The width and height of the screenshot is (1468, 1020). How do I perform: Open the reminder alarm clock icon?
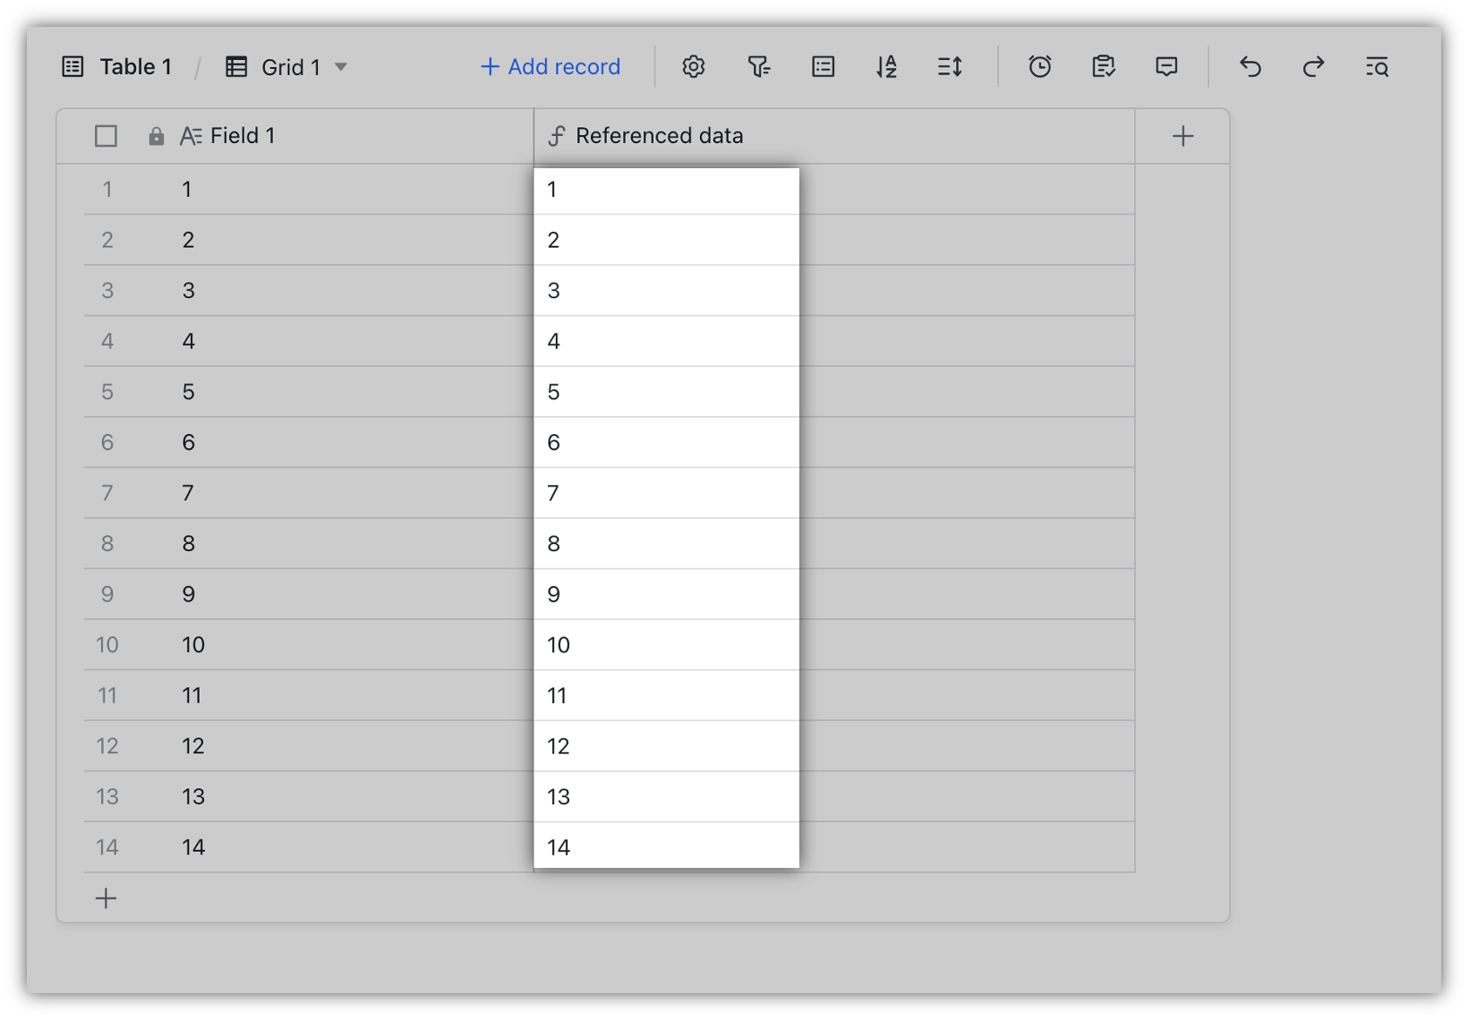click(x=1039, y=67)
